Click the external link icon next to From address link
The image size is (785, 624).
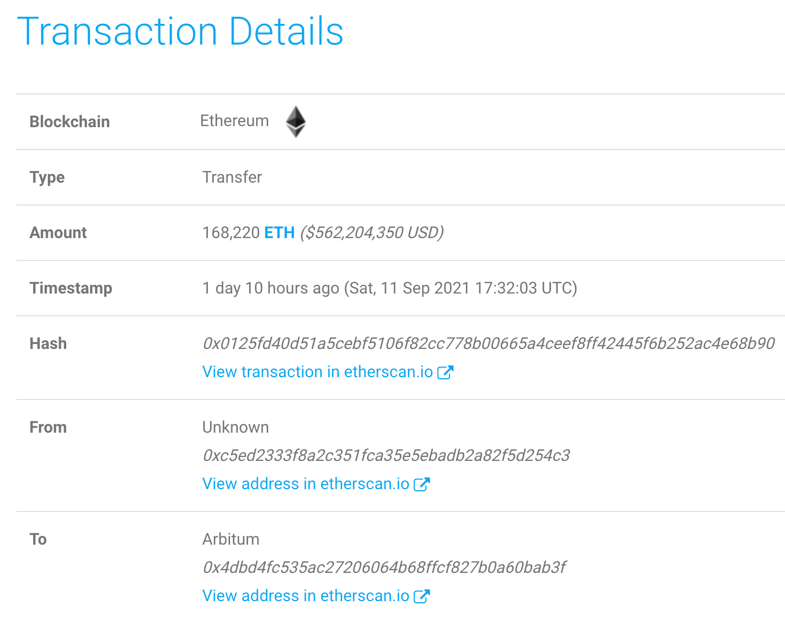[x=422, y=484]
